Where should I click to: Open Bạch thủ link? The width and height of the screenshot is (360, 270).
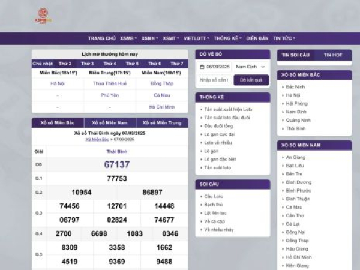(213, 205)
